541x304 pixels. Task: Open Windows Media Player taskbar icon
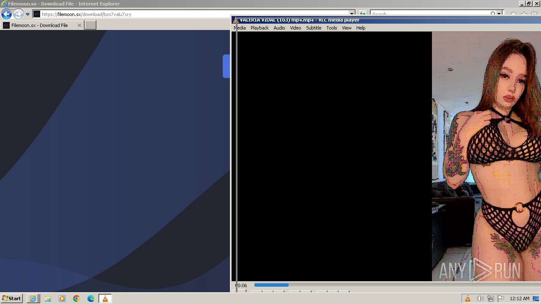coord(62,299)
